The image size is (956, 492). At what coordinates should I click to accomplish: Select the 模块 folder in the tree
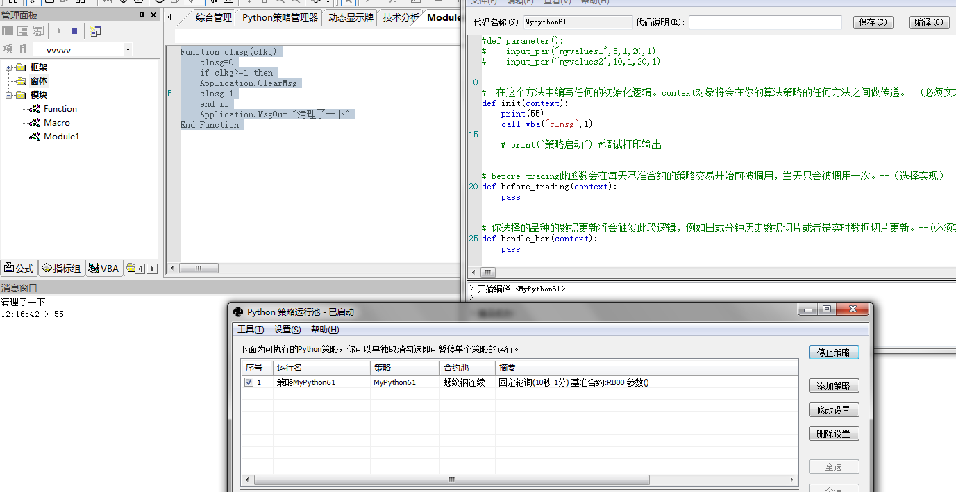click(x=39, y=95)
